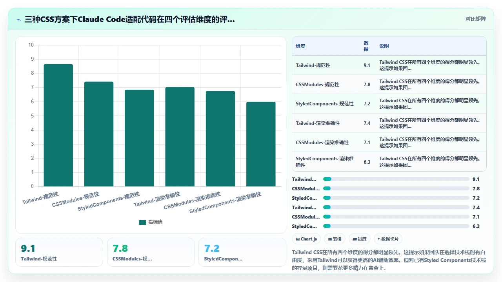
Task: Click the StyledComponents-规范性 chart bar
Action: pos(139,138)
